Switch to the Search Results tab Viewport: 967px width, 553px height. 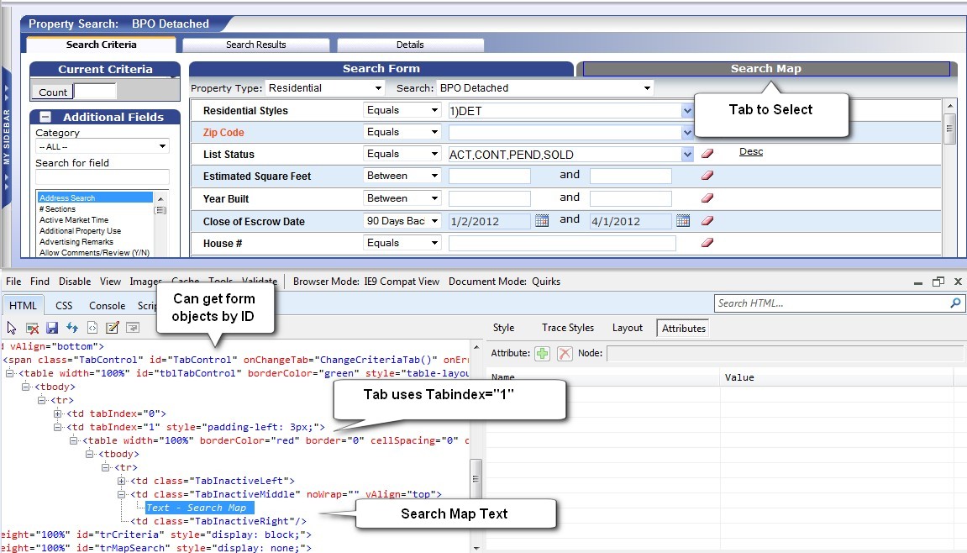coord(256,45)
